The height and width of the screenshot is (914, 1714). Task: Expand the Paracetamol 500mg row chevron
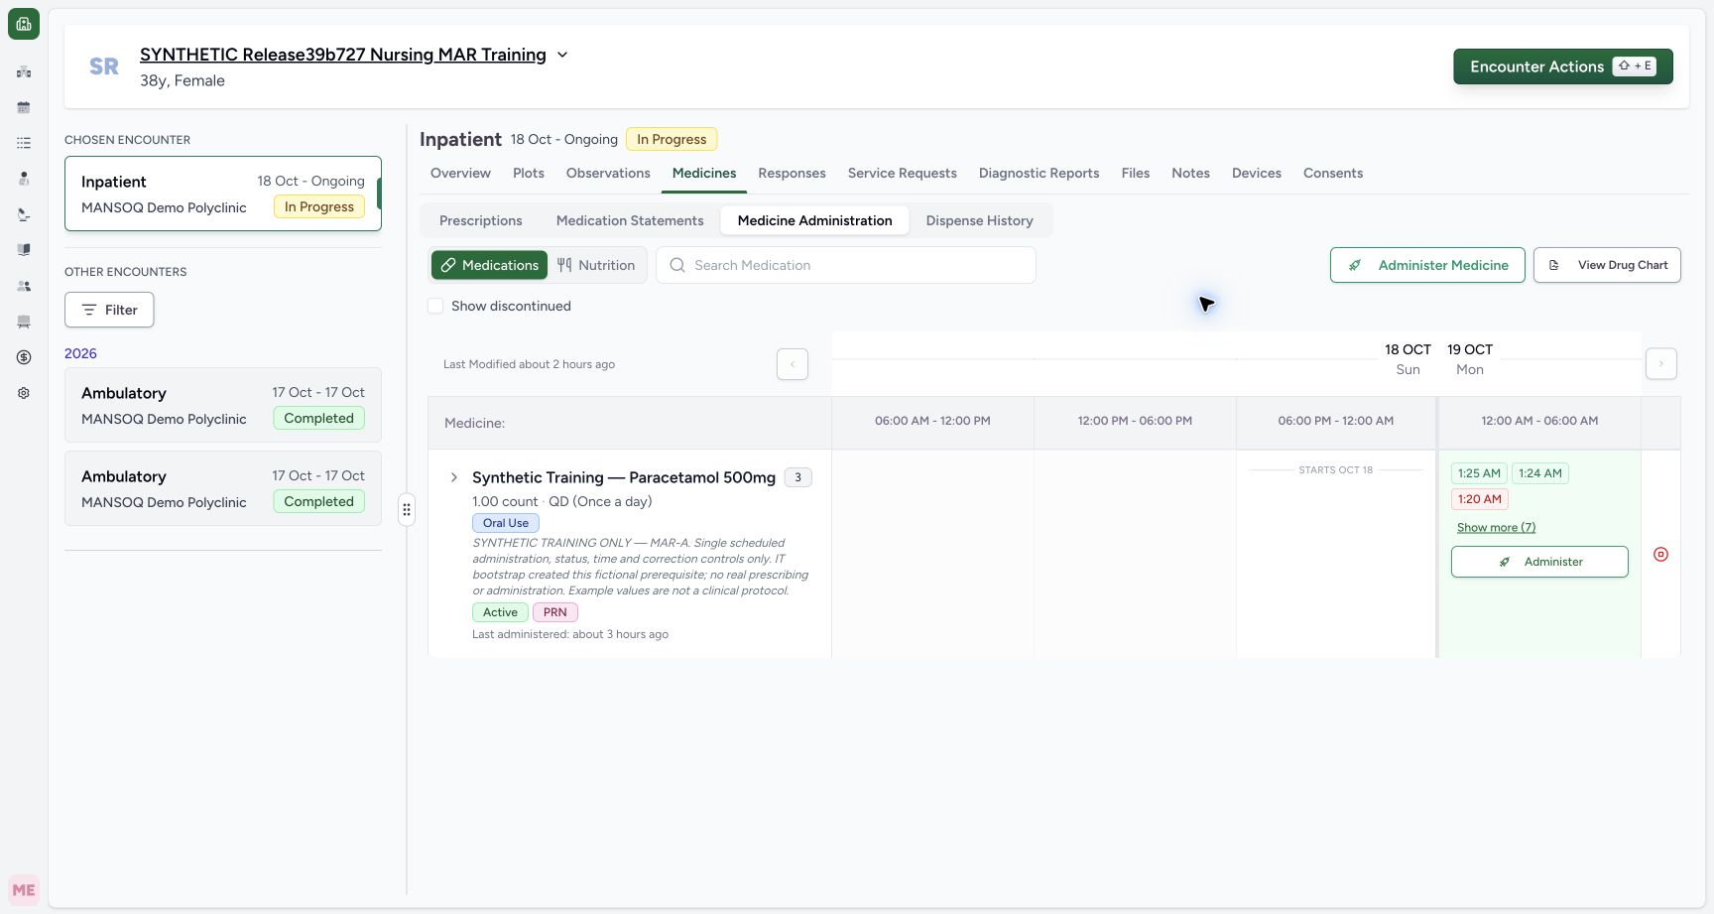tap(454, 477)
